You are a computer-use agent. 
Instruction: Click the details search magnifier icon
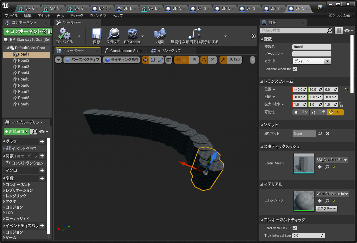pyautogui.click(x=329, y=31)
